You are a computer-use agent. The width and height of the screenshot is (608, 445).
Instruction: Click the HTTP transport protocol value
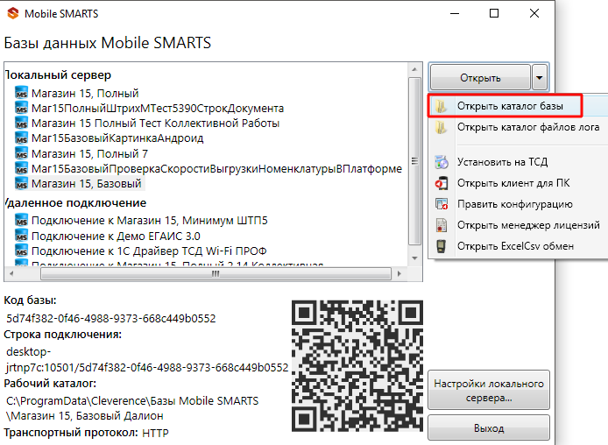(x=155, y=433)
